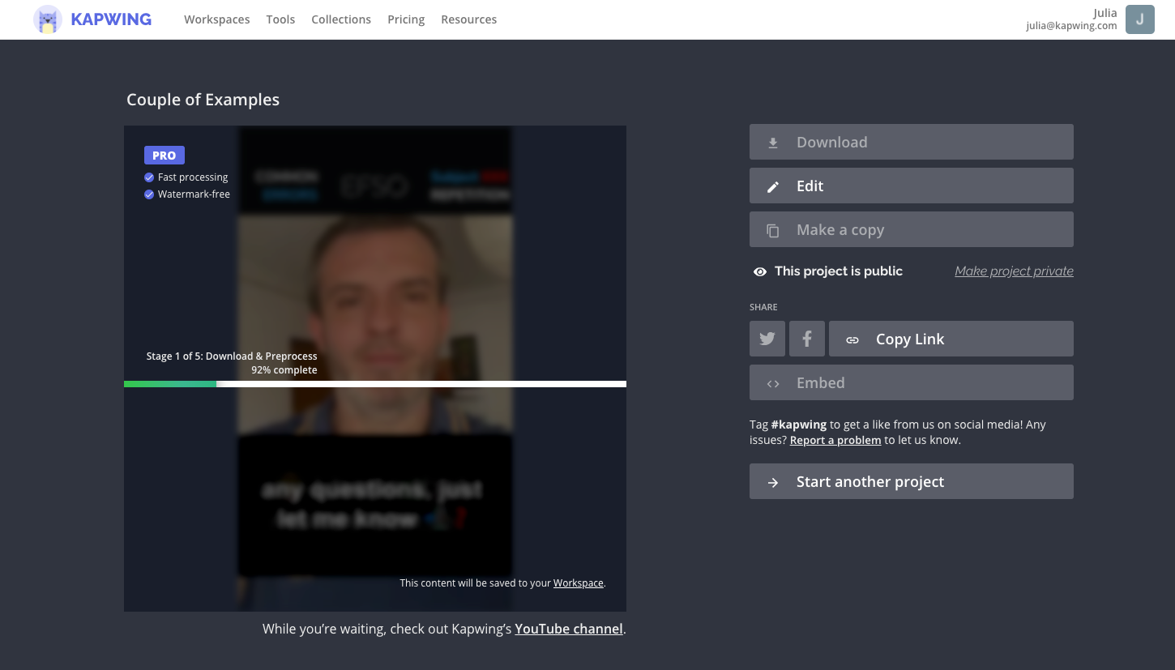1175x670 pixels.
Task: Open the Resources navigation menu
Action: pyautogui.click(x=468, y=19)
